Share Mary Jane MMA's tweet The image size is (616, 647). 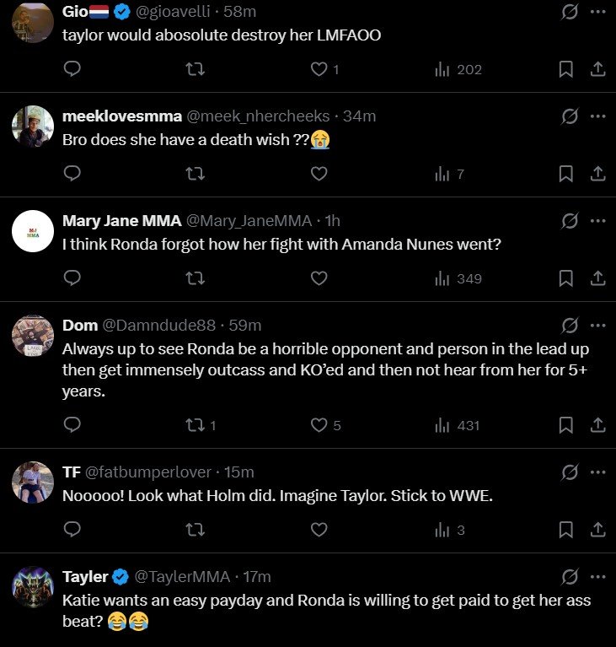[597, 278]
